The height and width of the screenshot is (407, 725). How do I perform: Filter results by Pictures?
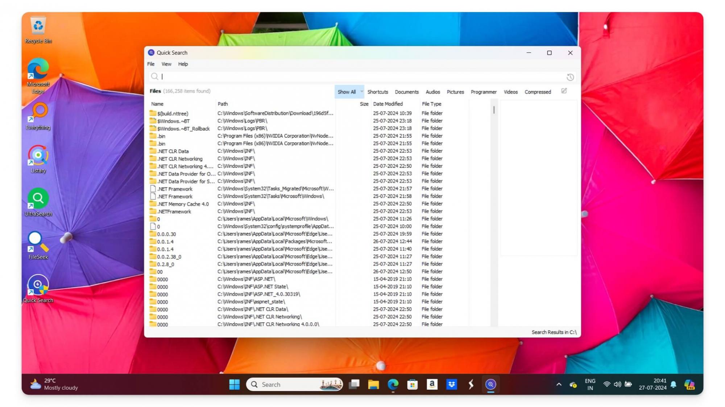click(x=455, y=92)
